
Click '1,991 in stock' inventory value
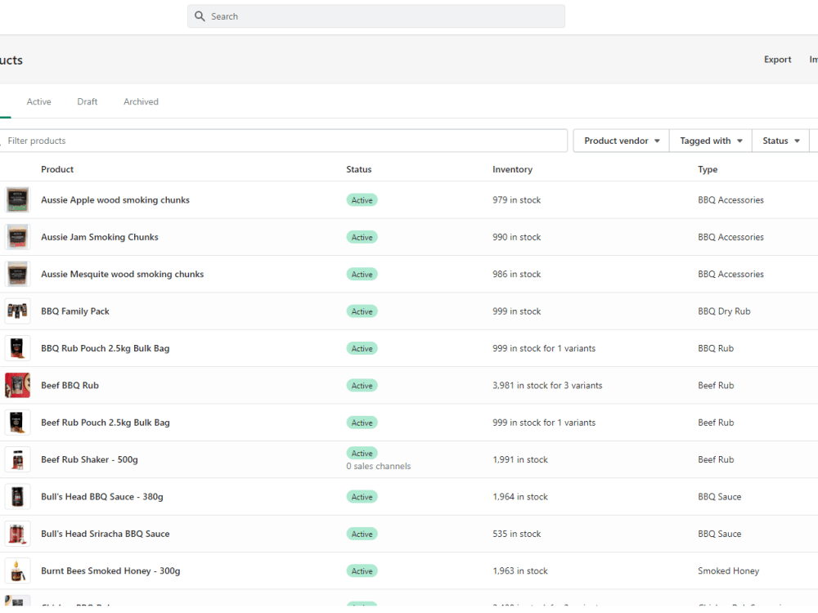[520, 459]
